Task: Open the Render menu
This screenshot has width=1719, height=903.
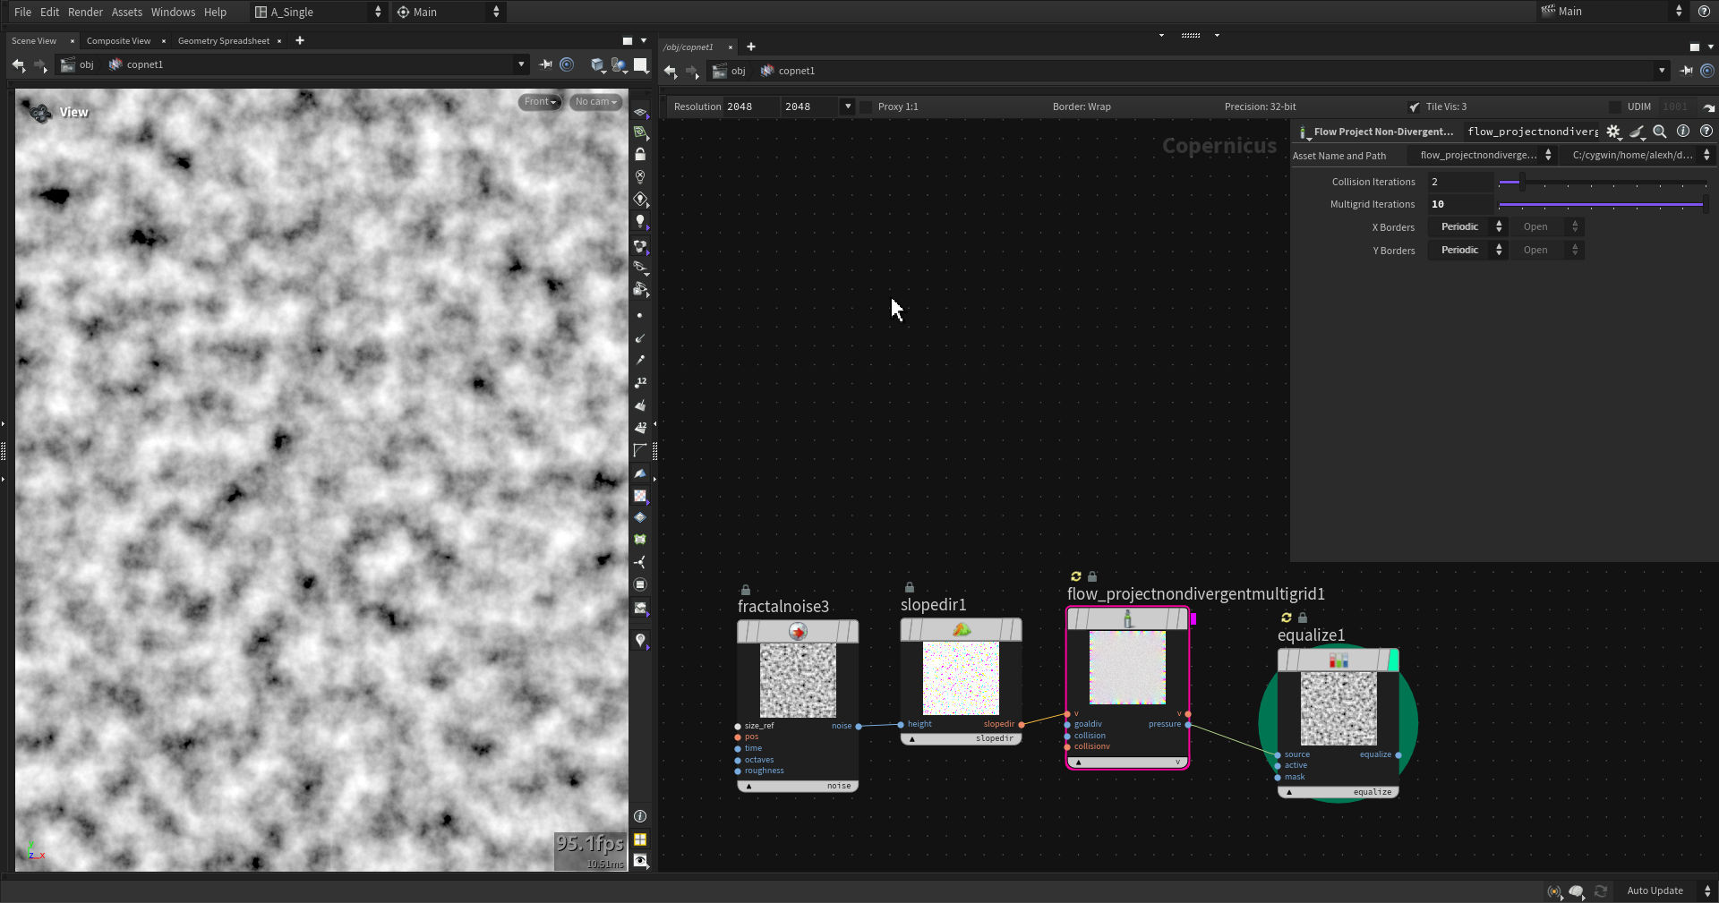Action: point(85,12)
